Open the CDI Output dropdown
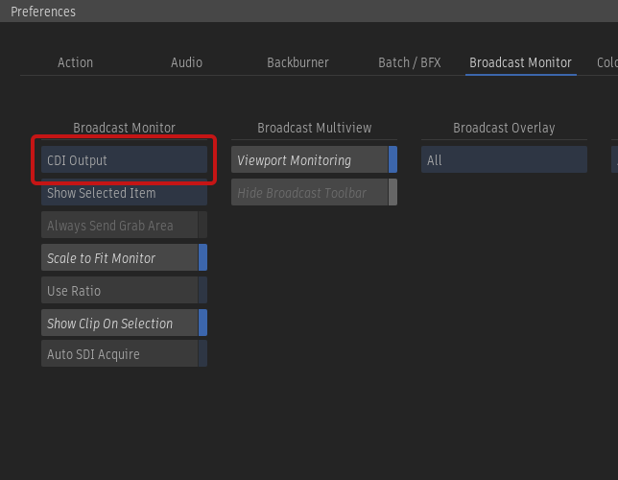Viewport: 618px width, 480px height. (124, 160)
